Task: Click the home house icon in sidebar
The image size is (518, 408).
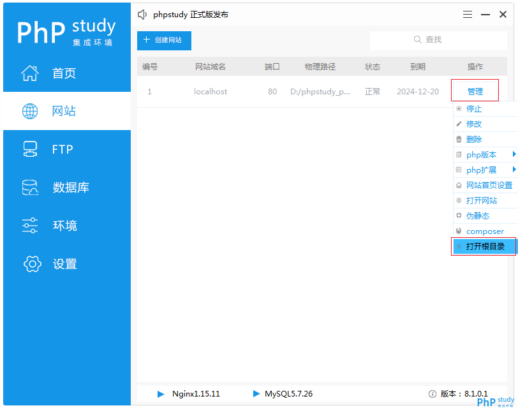Action: tap(30, 73)
